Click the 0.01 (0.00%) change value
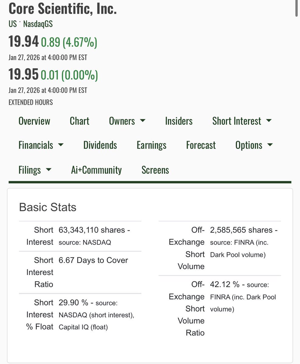This screenshot has height=364, width=300. [x=69, y=75]
